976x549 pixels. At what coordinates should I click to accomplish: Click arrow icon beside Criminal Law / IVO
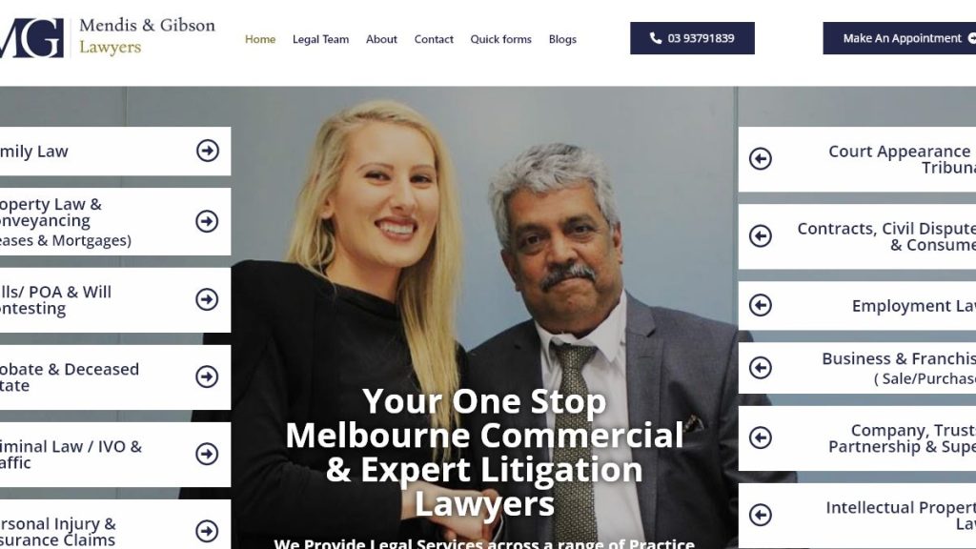pos(207,454)
